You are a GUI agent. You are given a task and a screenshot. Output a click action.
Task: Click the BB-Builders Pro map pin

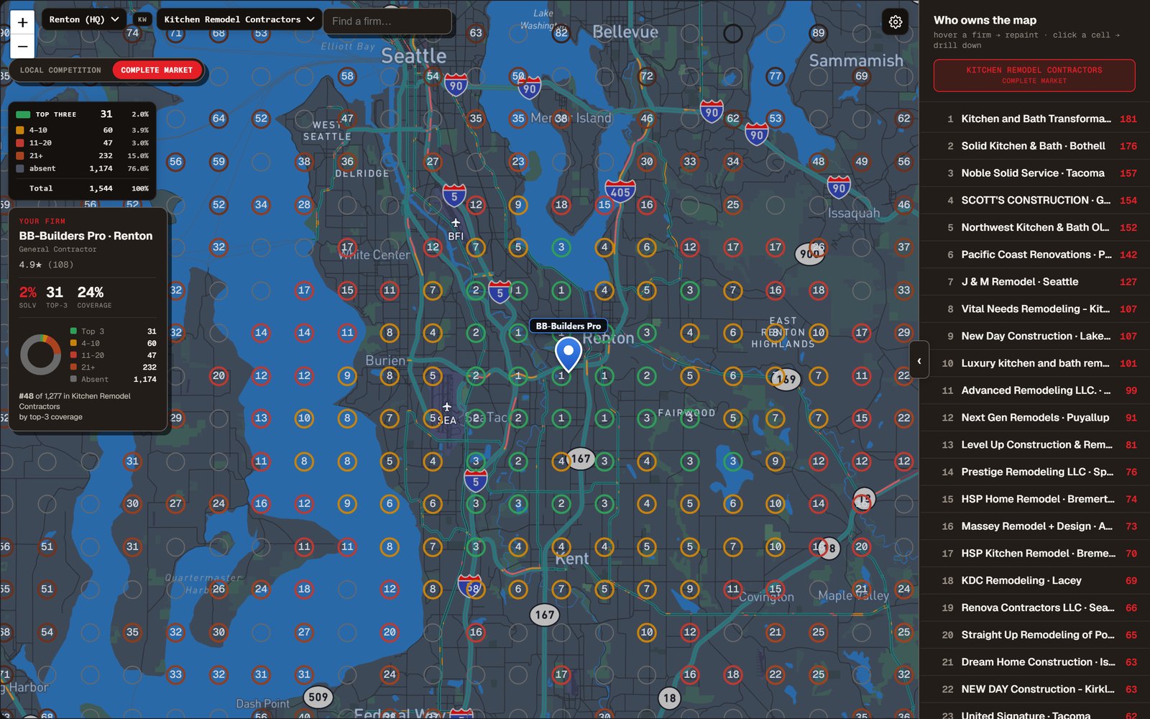point(569,354)
